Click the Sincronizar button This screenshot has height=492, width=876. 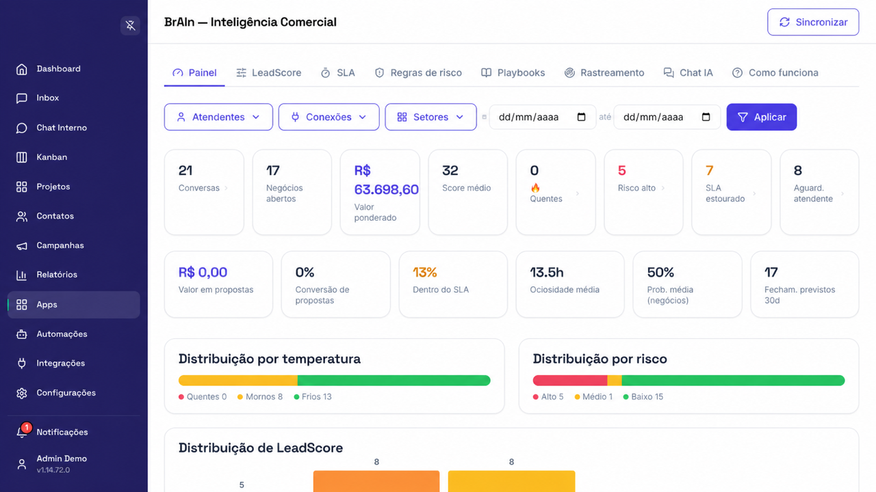(813, 22)
